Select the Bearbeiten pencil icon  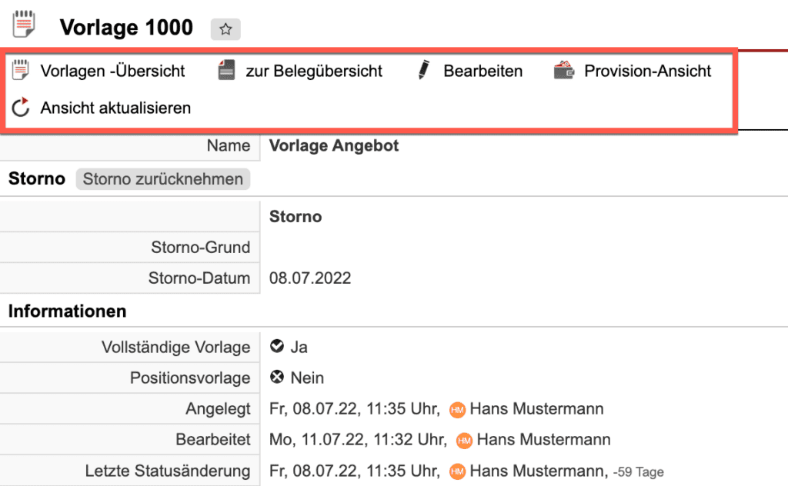pyautogui.click(x=424, y=70)
